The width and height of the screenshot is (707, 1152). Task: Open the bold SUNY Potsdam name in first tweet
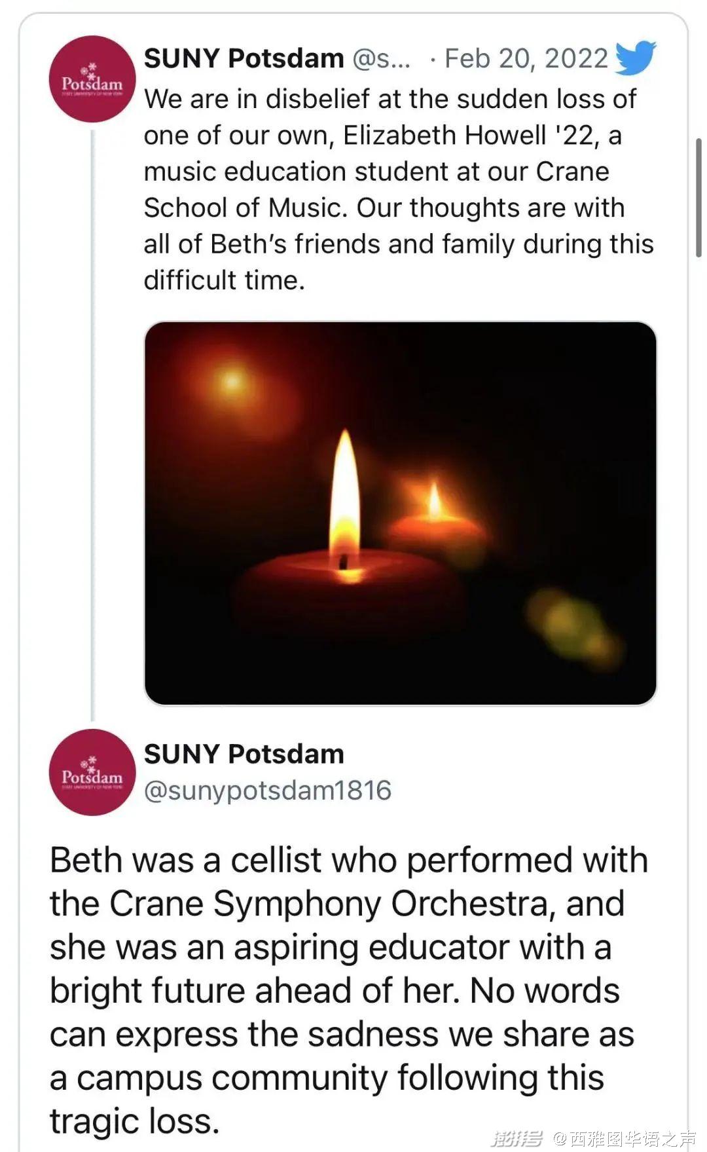[x=244, y=58]
